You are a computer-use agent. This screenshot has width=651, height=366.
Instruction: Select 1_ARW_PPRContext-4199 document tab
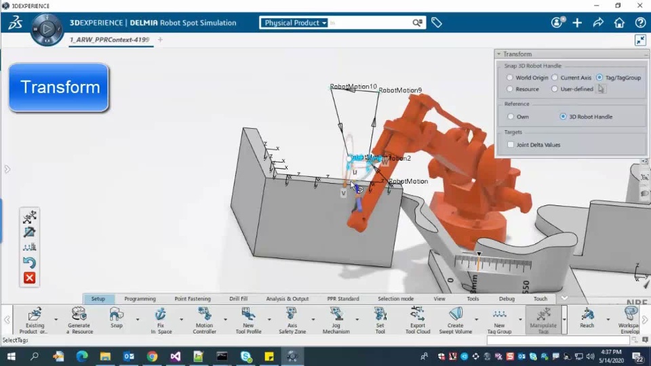coord(110,40)
